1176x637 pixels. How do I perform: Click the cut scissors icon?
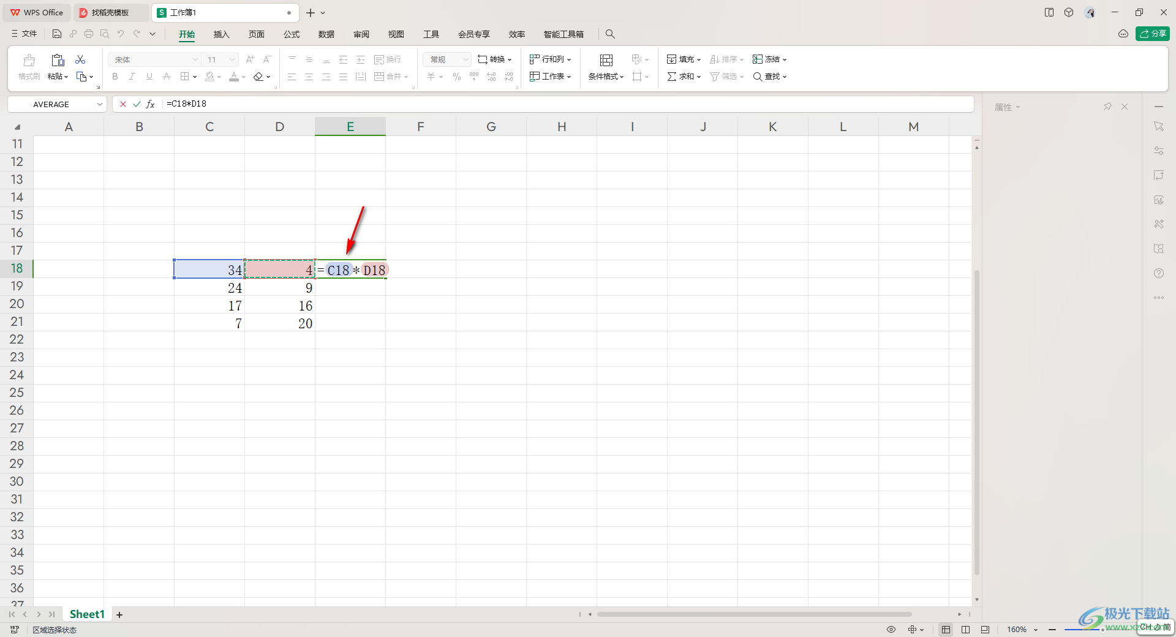tap(80, 59)
